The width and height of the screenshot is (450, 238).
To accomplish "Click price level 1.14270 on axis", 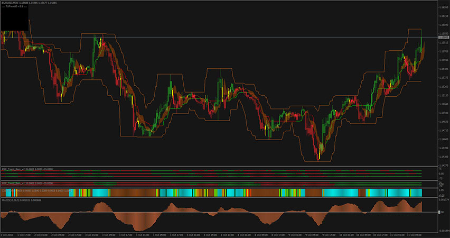I will tap(444, 166).
